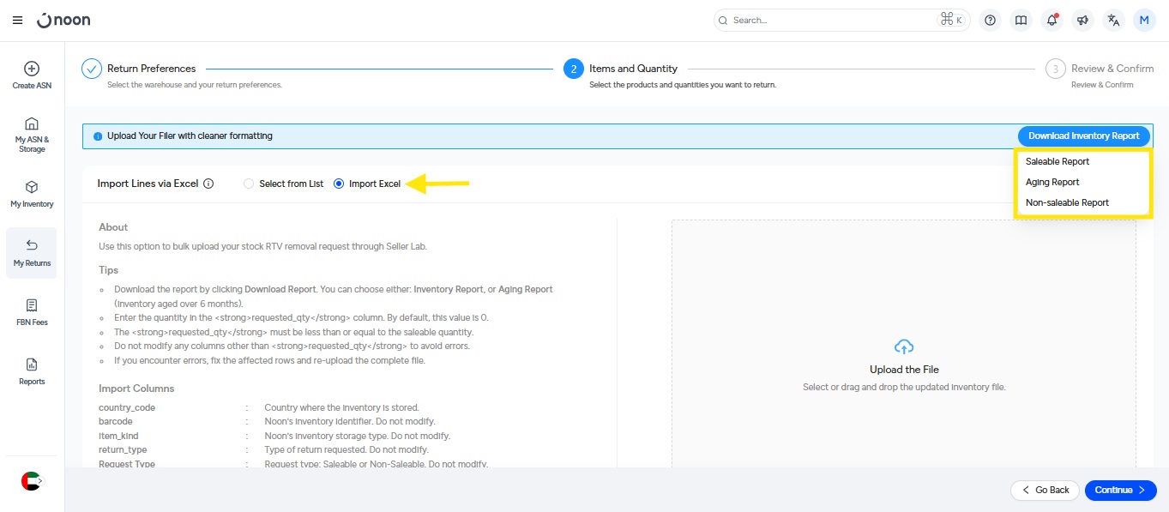
Task: Select the 'Import Excel' radio option
Action: point(339,184)
